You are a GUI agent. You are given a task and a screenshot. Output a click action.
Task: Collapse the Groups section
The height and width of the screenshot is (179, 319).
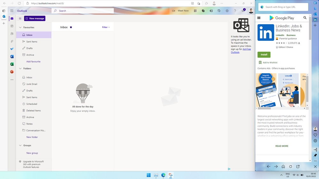click(20, 146)
